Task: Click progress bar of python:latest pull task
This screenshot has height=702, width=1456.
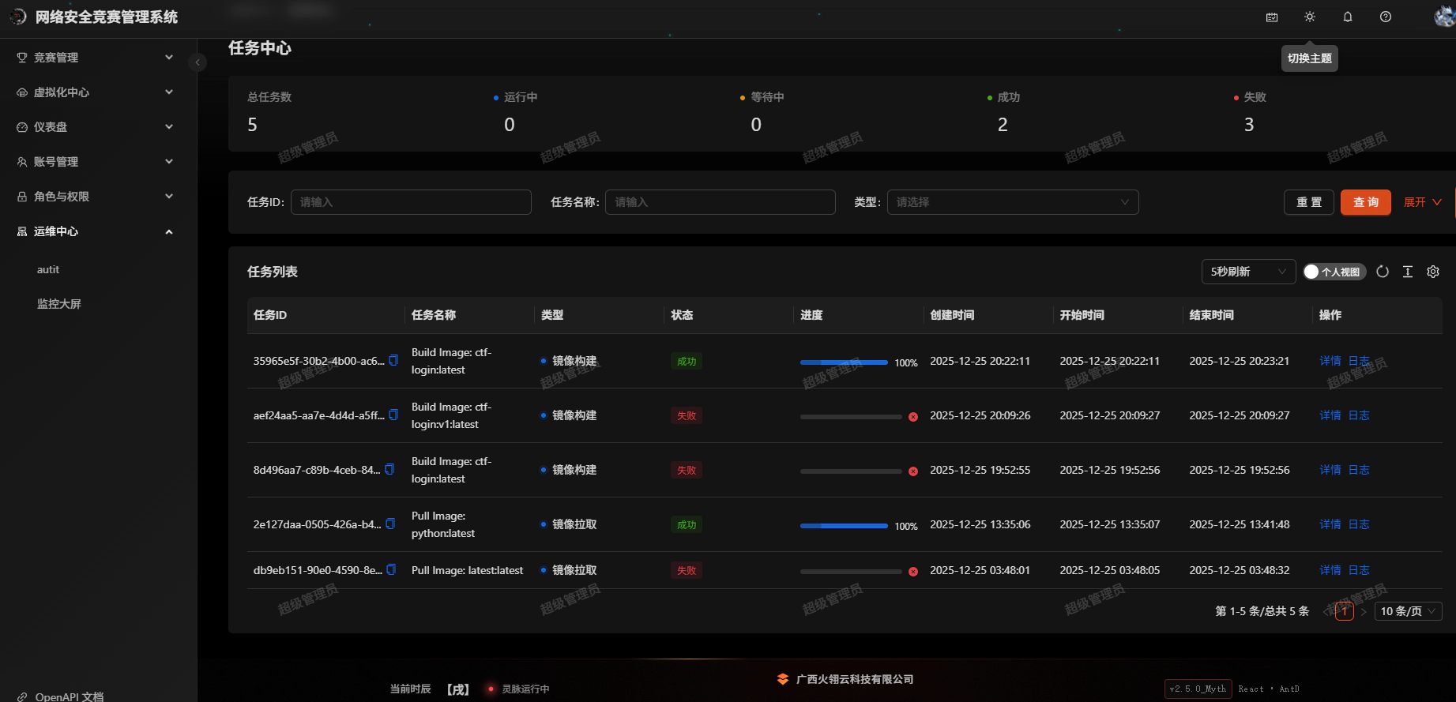Action: pyautogui.click(x=844, y=525)
